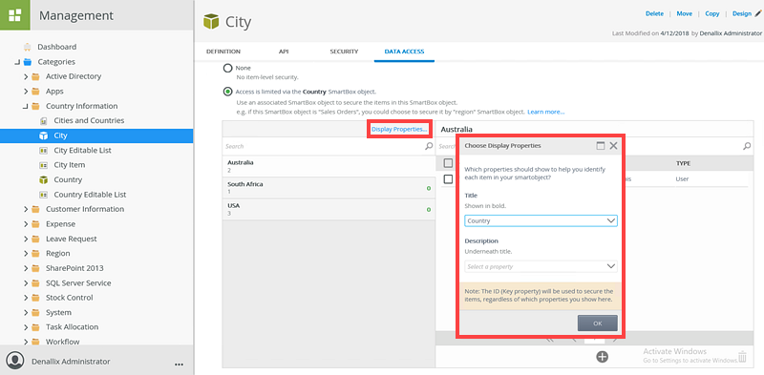The width and height of the screenshot is (764, 375).
Task: Click OK in Display Properties dialog
Action: [x=598, y=323]
